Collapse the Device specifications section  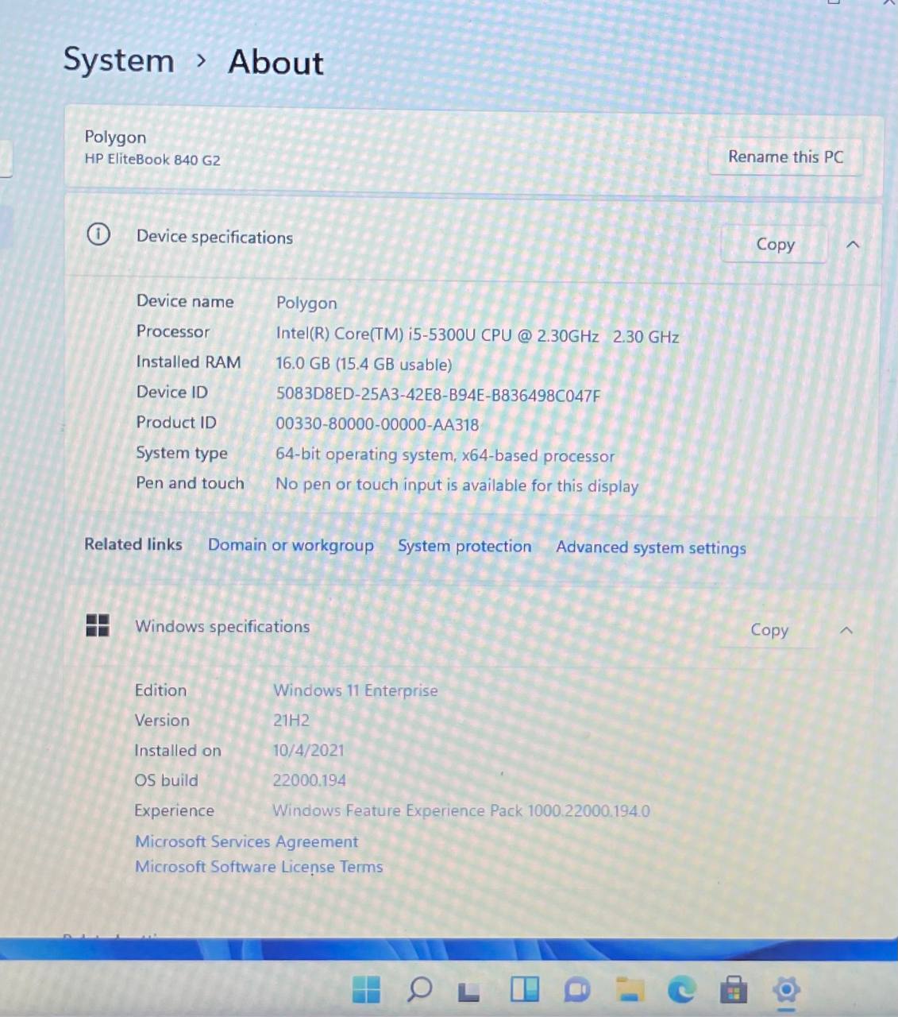click(x=853, y=245)
